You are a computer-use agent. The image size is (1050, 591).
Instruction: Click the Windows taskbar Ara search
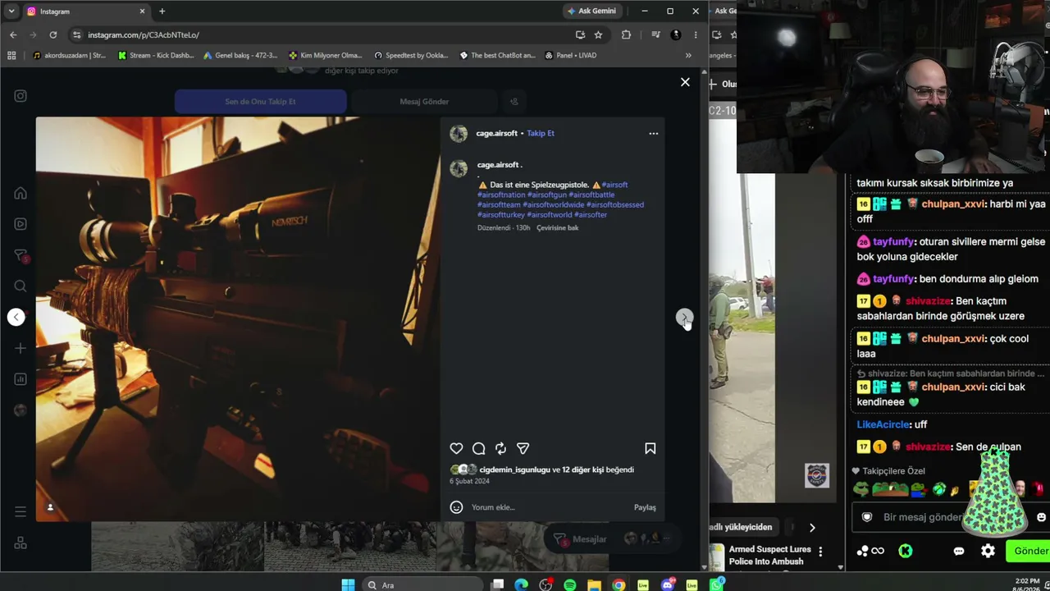pos(422,584)
